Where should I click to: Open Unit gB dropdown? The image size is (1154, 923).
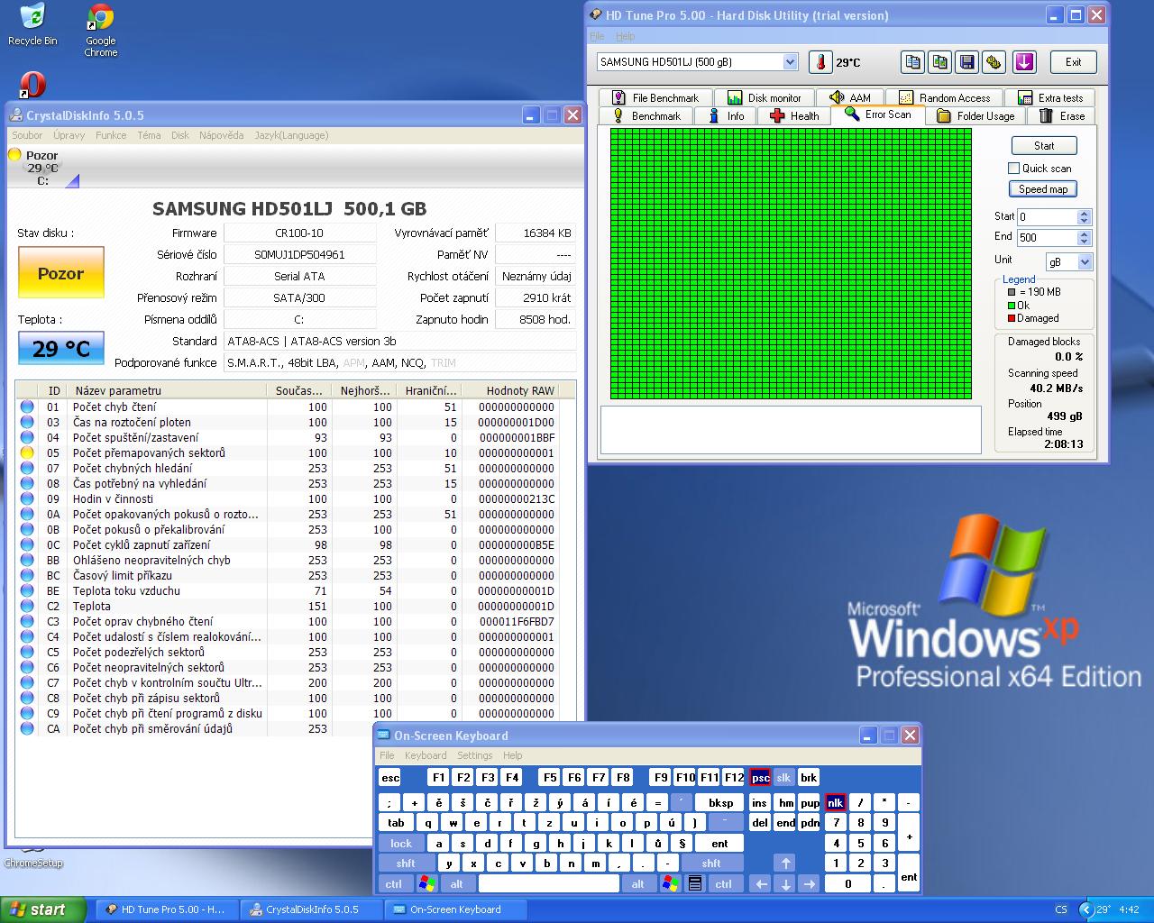(x=1085, y=261)
